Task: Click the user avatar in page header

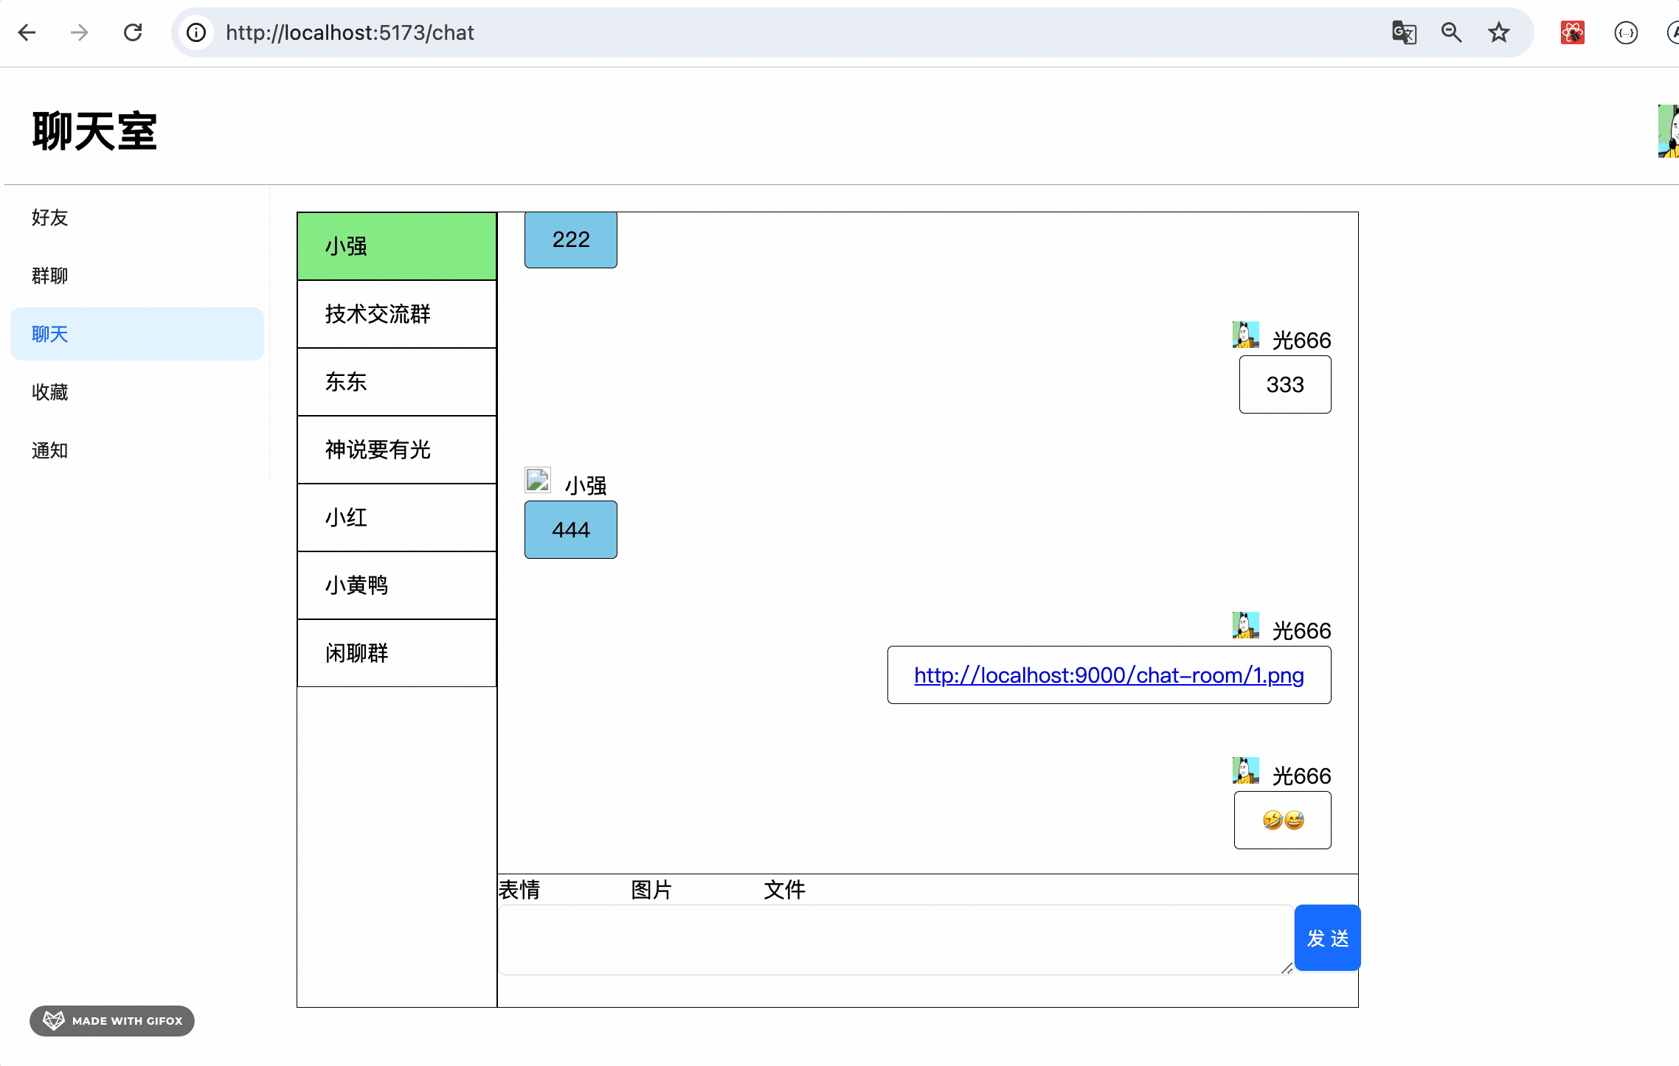Action: tap(1668, 131)
